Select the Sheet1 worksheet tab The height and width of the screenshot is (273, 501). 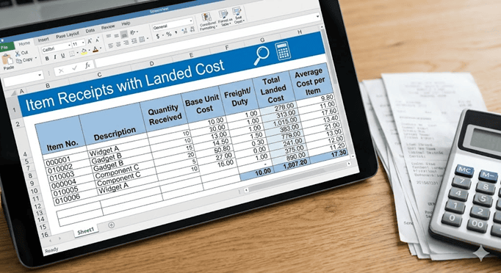pos(86,231)
